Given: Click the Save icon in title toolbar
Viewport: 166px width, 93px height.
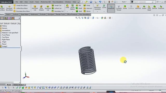Looking at the screenshot, I should 91,2.
